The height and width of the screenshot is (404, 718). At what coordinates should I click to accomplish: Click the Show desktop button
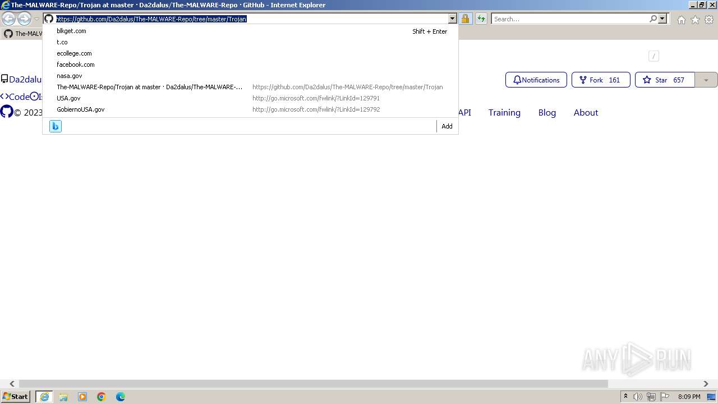tap(712, 397)
